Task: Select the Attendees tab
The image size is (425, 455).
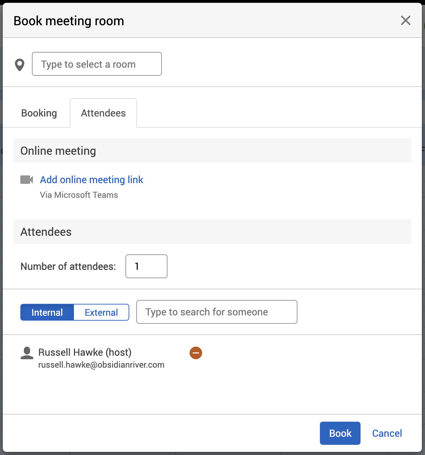Action: pyautogui.click(x=103, y=113)
